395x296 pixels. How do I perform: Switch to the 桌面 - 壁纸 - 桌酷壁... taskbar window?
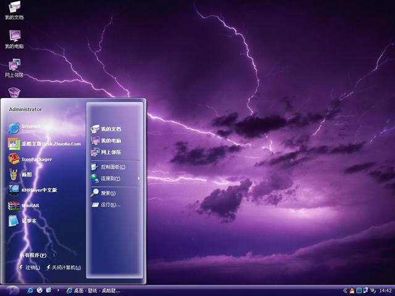(93, 290)
